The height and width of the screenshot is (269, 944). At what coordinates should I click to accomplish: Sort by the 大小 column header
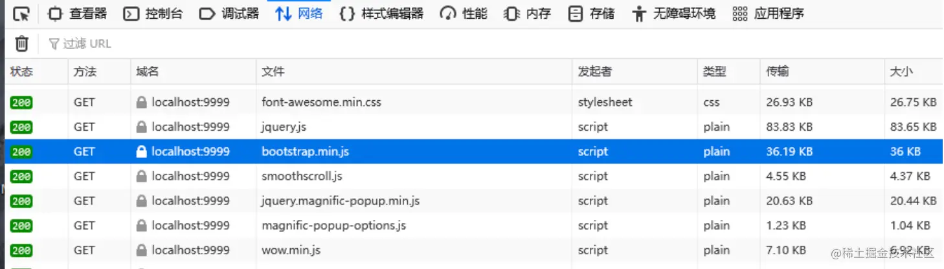pyautogui.click(x=914, y=72)
